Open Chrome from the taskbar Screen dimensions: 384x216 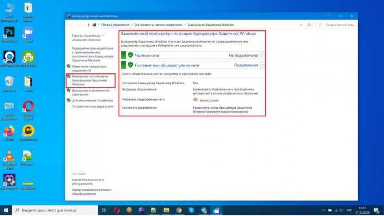(179, 210)
